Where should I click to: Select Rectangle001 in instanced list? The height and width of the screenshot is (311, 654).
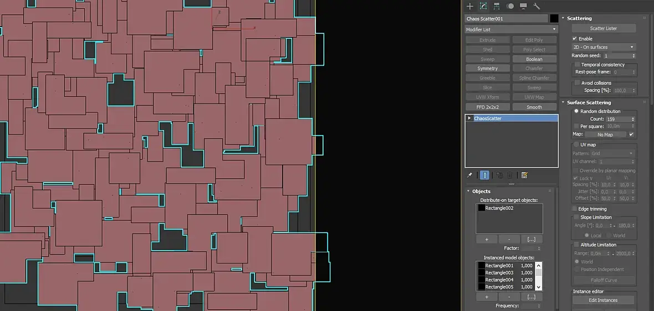[505, 266]
